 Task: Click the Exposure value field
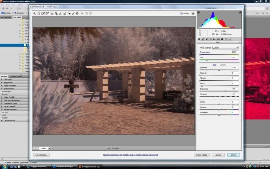[x=234, y=68]
